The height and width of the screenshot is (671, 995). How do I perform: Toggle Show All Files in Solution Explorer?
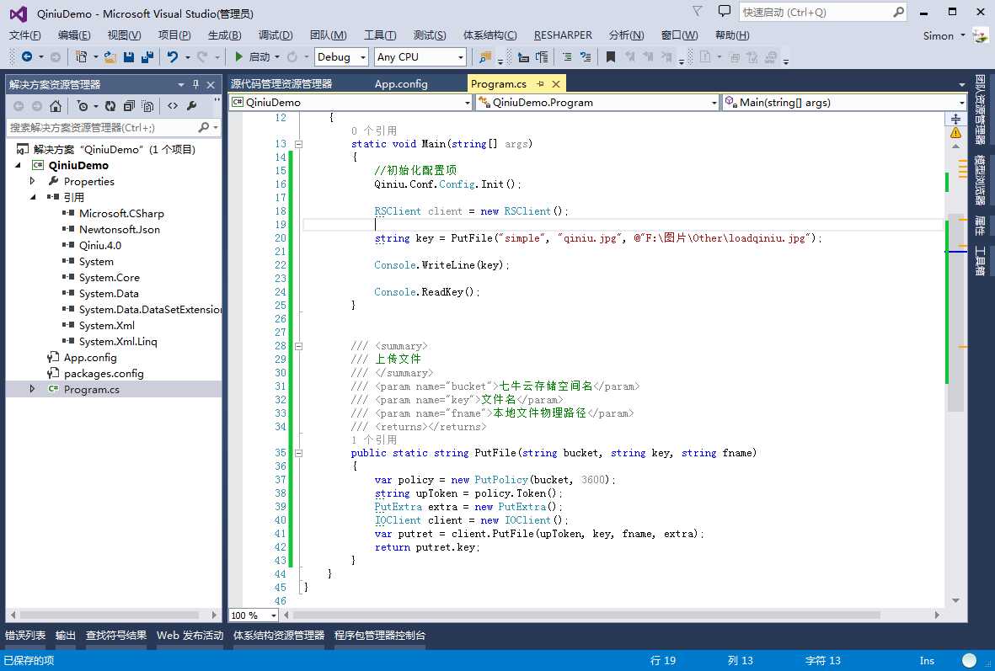[x=147, y=106]
